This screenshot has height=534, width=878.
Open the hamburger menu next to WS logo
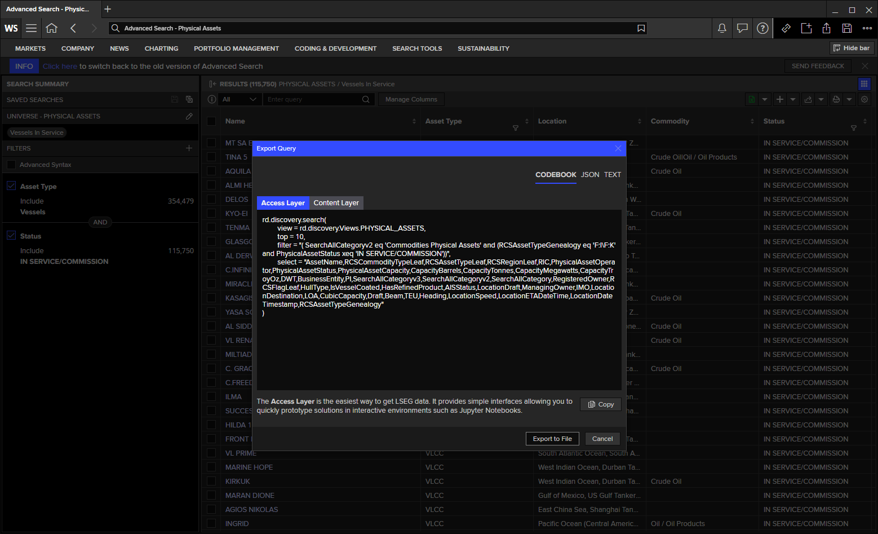click(32, 28)
